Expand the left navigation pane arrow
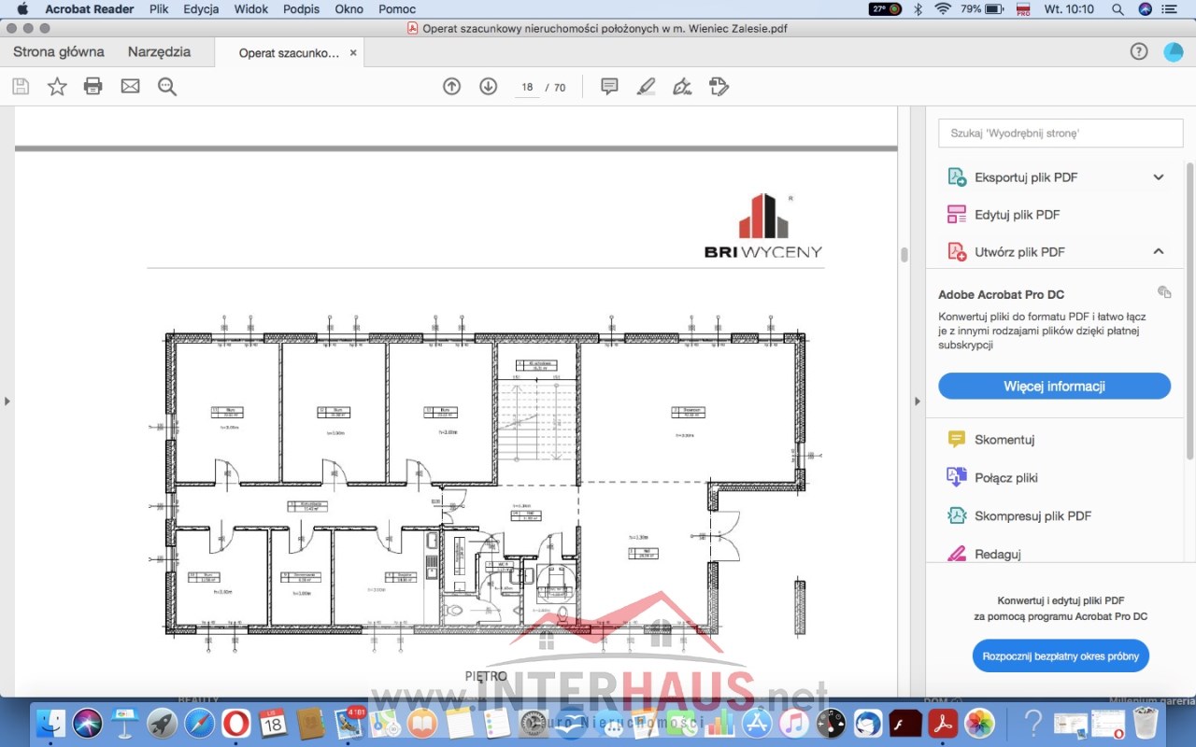This screenshot has width=1196, height=747. [7, 402]
